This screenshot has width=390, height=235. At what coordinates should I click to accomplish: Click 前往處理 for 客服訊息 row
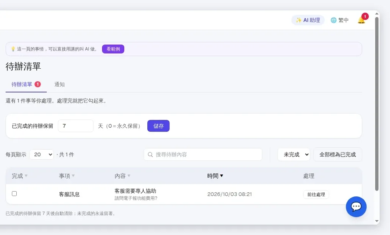tap(316, 195)
